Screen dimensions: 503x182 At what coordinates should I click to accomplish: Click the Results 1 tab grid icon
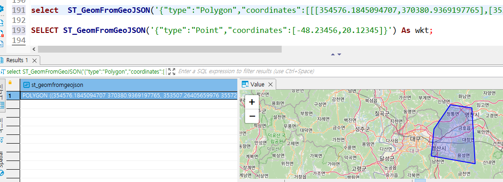[x=2, y=60]
